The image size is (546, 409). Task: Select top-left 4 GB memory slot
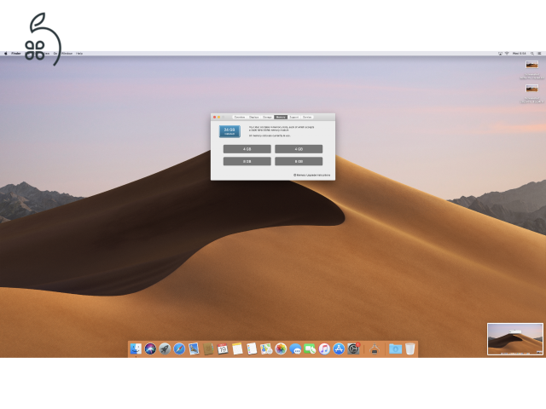point(247,149)
